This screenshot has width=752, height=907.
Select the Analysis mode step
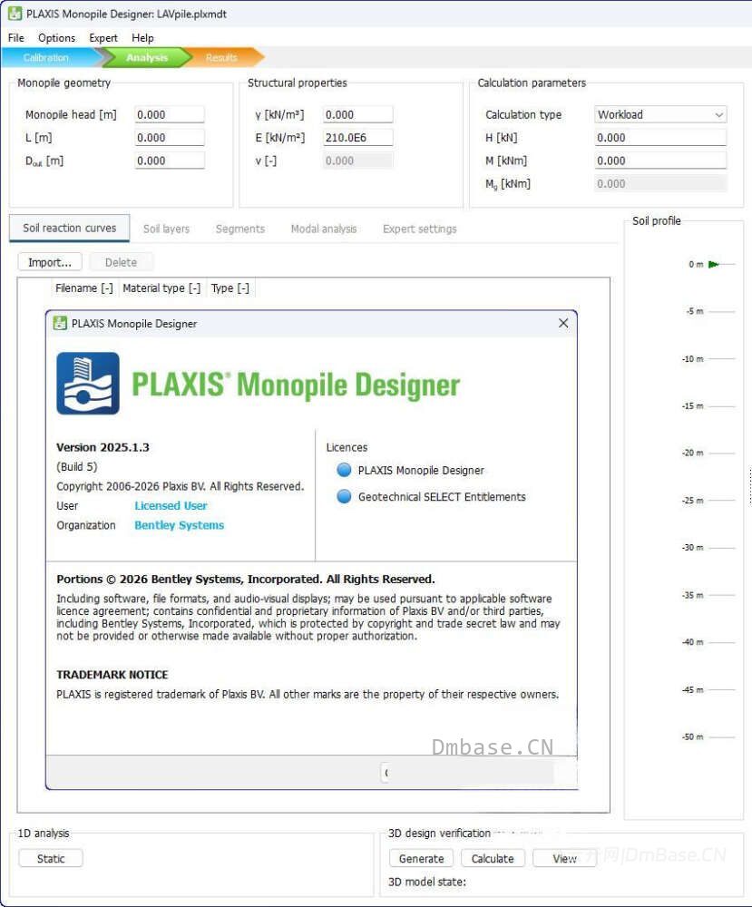click(147, 57)
